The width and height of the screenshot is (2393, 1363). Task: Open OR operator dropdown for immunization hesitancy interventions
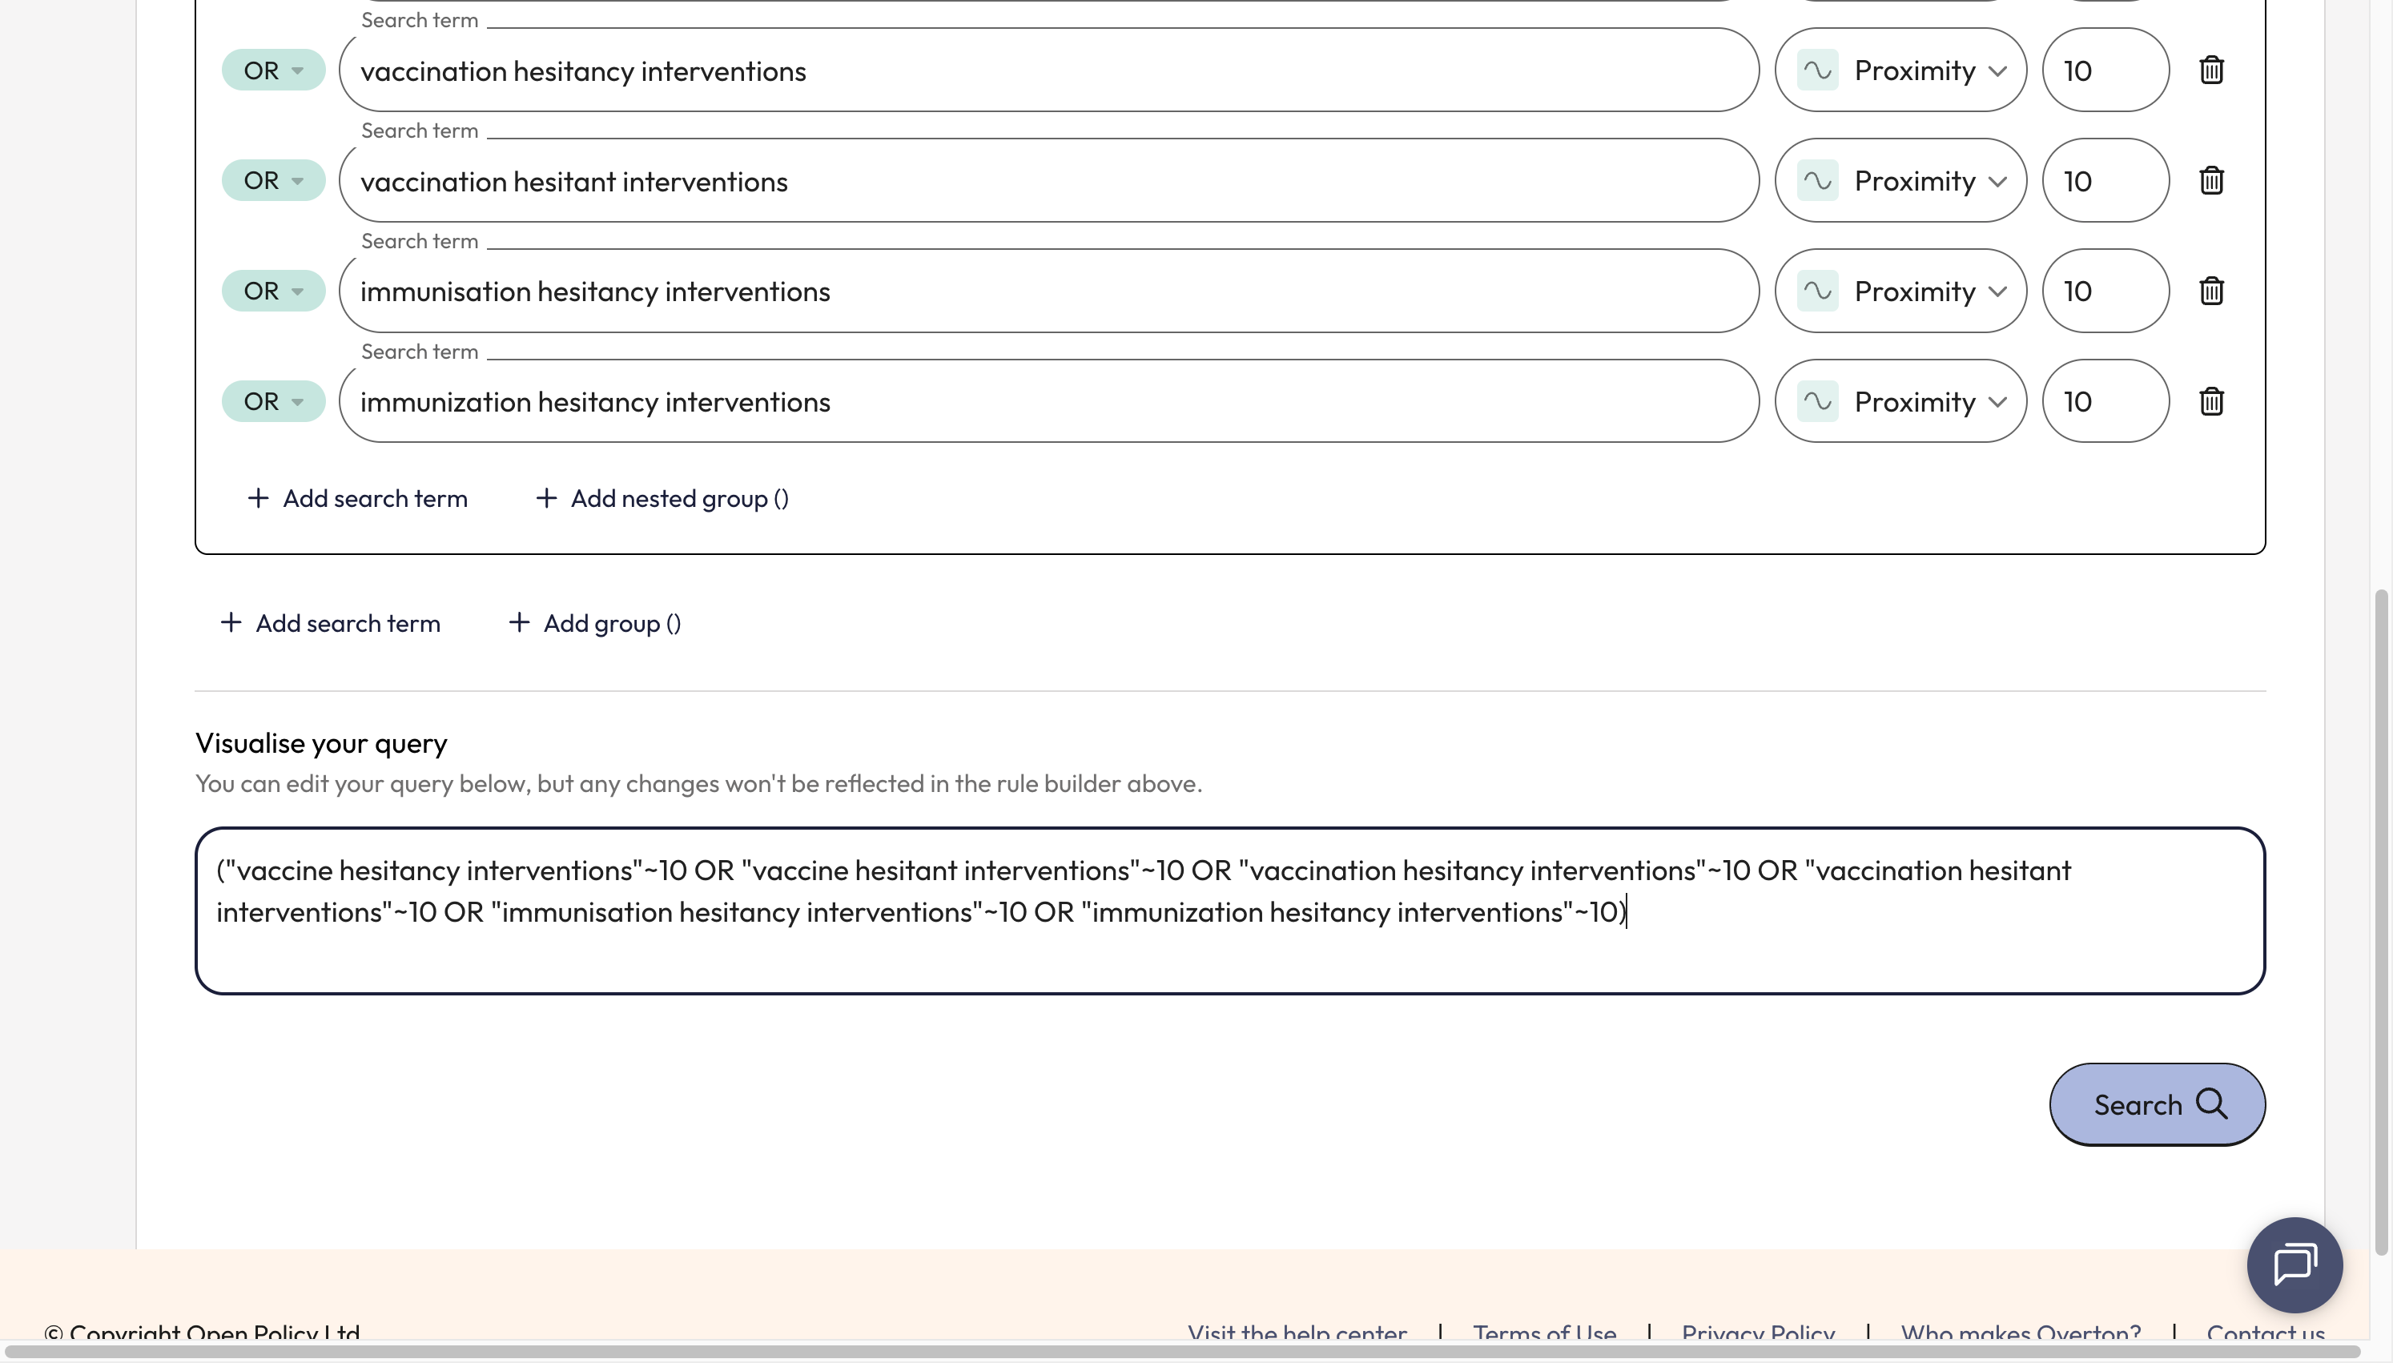(273, 401)
